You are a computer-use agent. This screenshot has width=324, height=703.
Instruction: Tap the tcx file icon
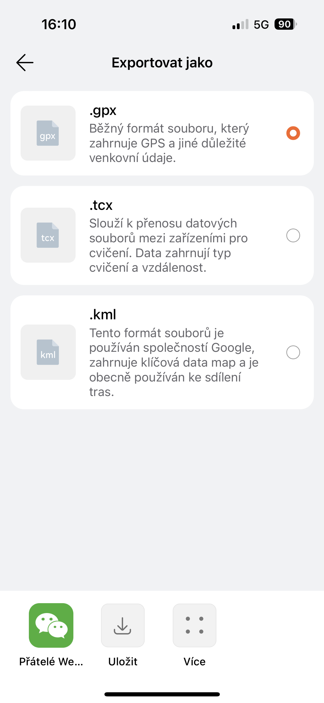click(x=48, y=235)
